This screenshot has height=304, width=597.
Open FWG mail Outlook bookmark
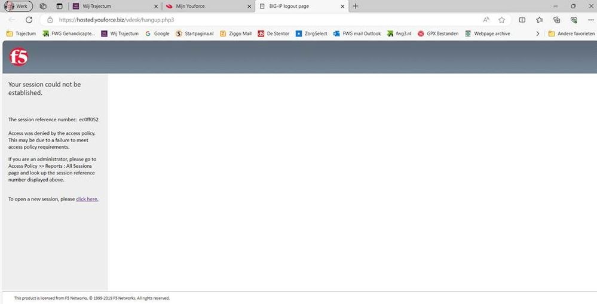[357, 33]
